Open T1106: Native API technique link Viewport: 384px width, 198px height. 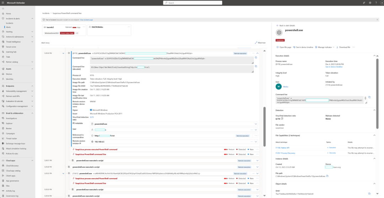282,148
